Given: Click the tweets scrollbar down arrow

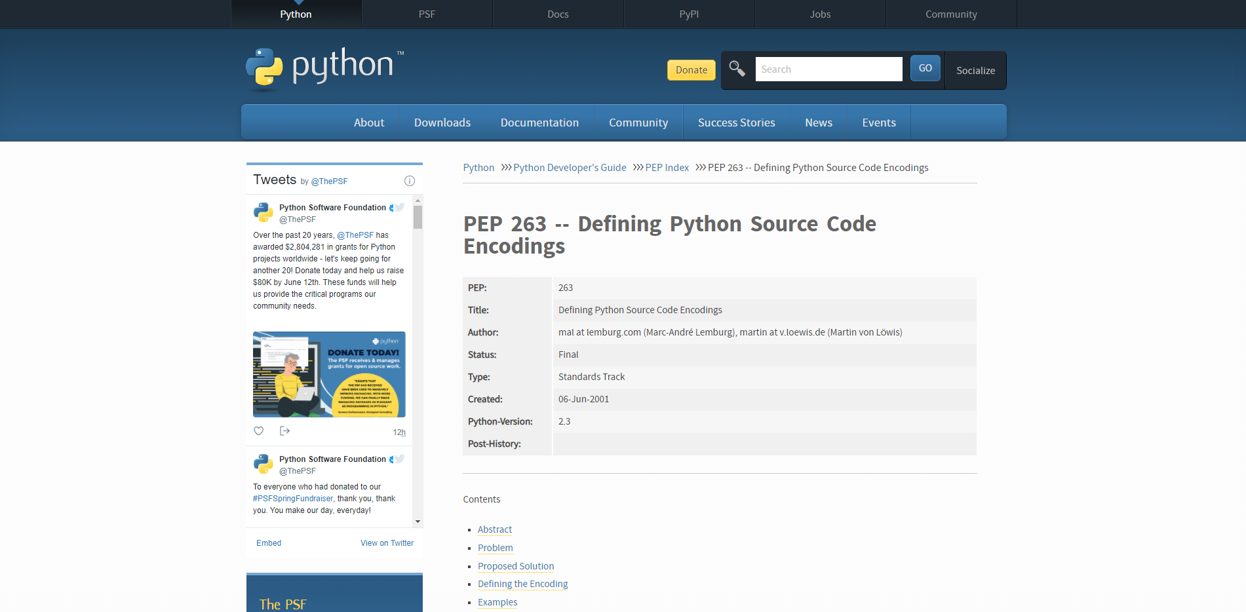Looking at the screenshot, I should point(418,522).
